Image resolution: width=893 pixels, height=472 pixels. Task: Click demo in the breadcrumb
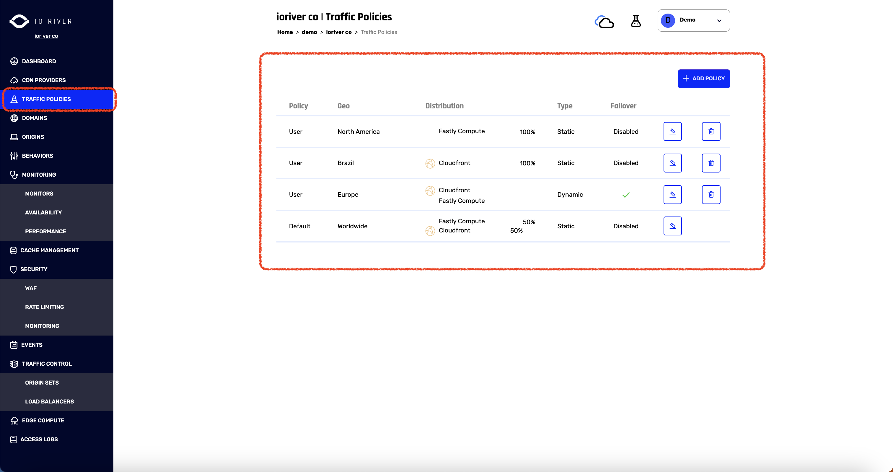click(x=309, y=32)
